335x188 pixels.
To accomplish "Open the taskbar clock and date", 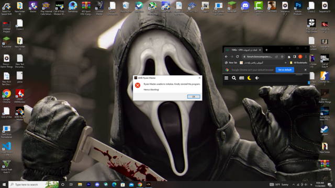I will point(320,184).
